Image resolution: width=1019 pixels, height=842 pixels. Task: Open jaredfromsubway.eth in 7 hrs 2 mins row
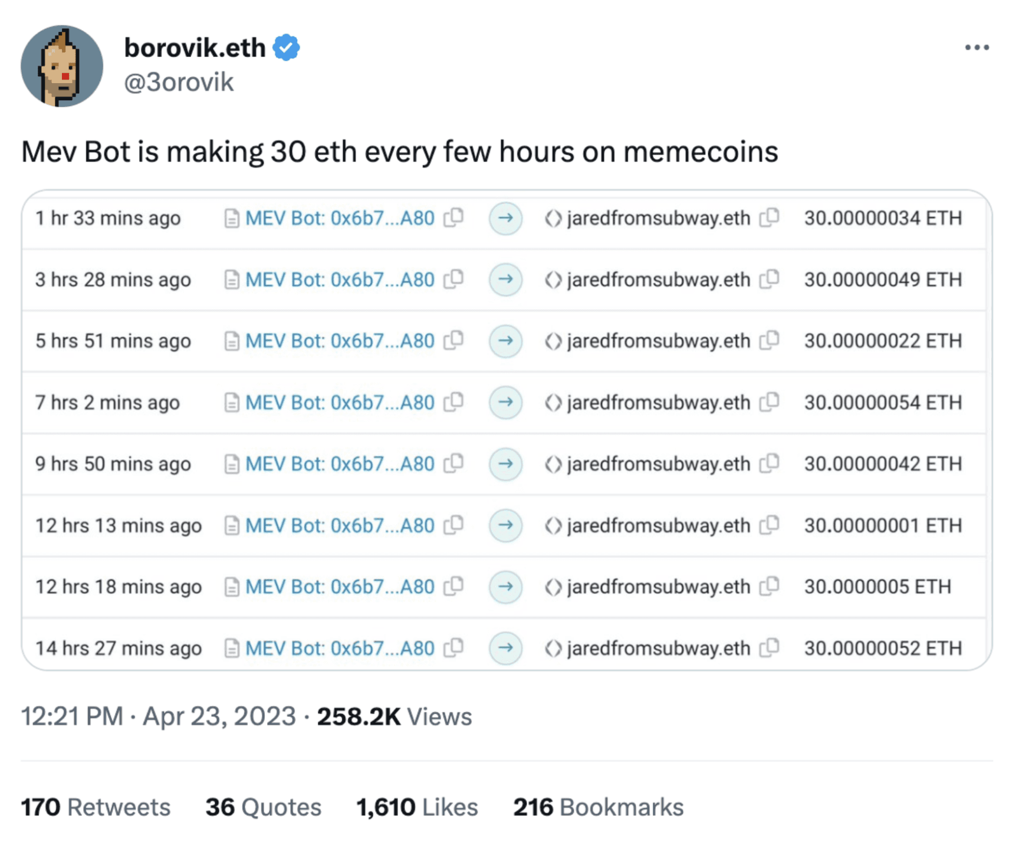pyautogui.click(x=658, y=403)
